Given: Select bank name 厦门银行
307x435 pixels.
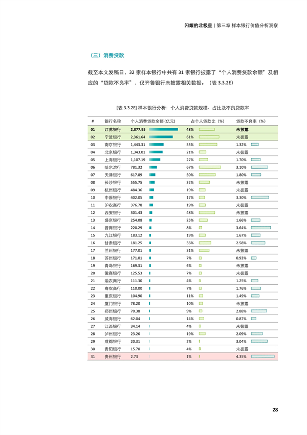Looking at the screenshot, I should (x=113, y=304).
